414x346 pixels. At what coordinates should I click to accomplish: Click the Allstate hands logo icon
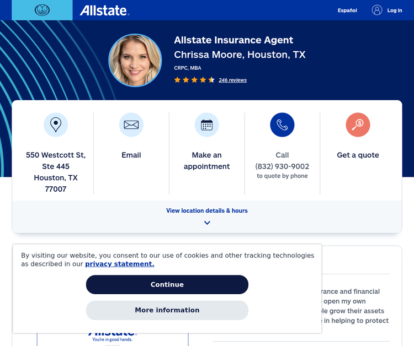click(x=42, y=10)
